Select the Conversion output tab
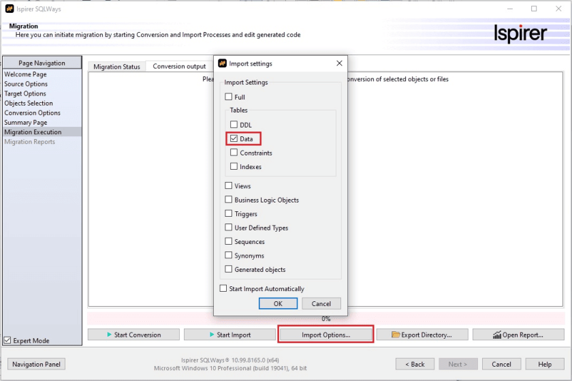This screenshot has width=572, height=381. click(178, 66)
